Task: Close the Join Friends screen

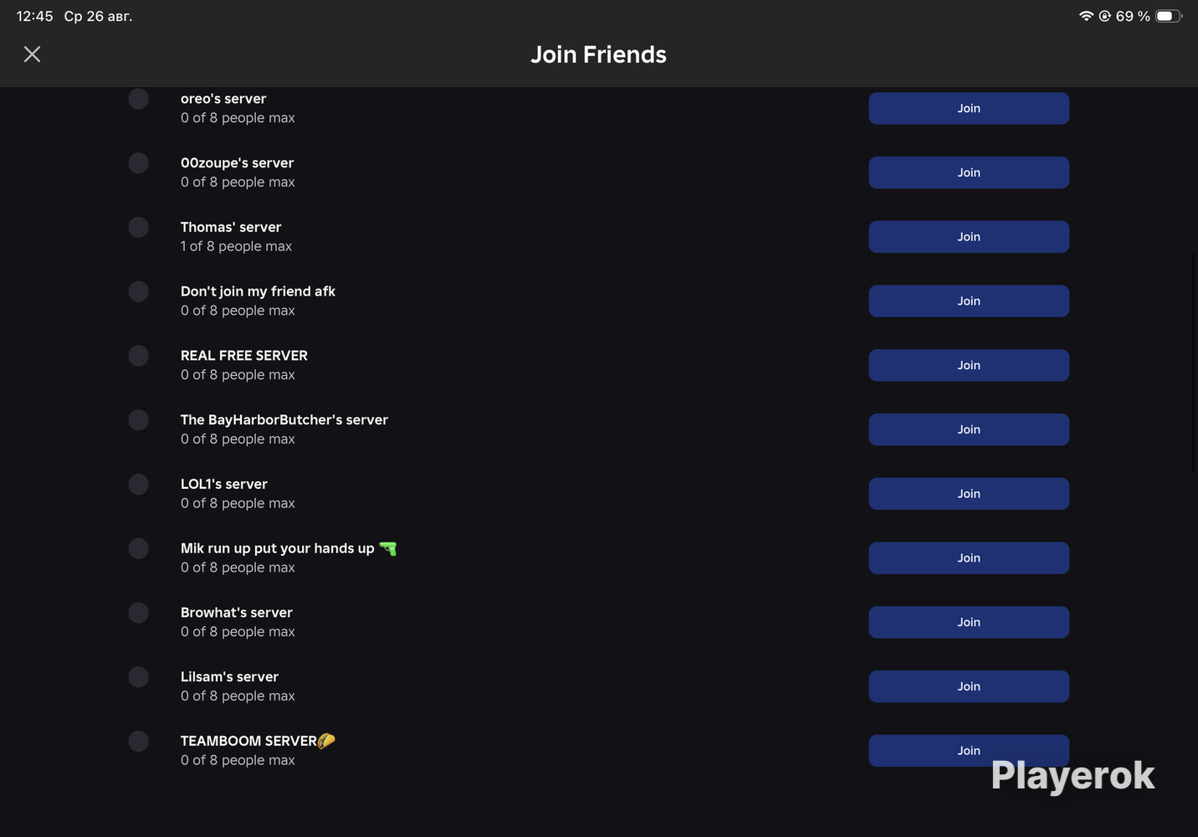Action: 32,54
